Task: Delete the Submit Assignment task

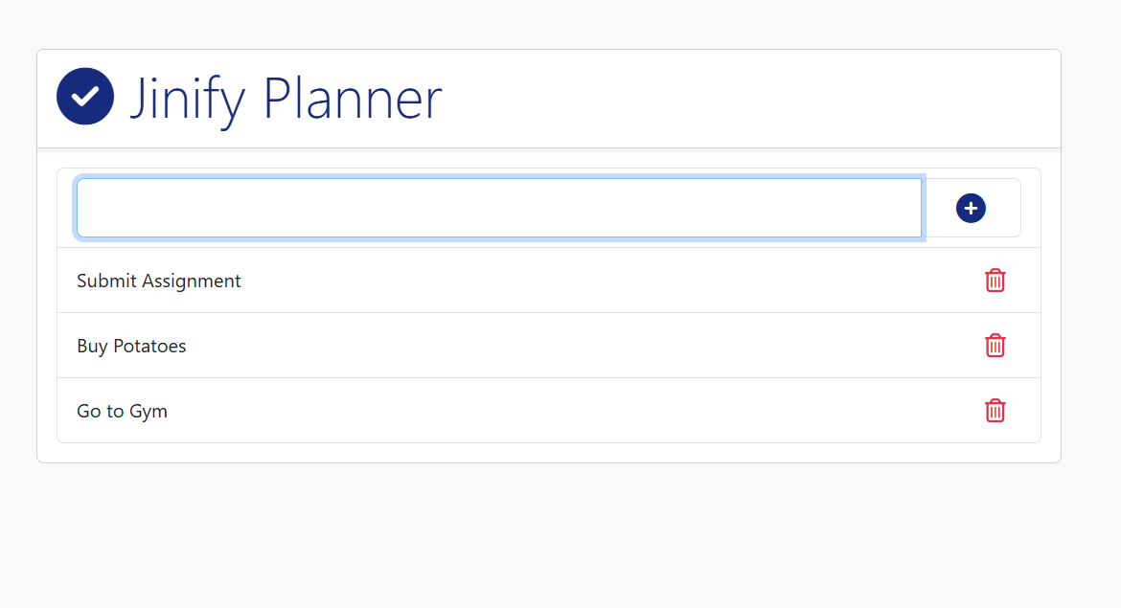Action: coord(995,281)
